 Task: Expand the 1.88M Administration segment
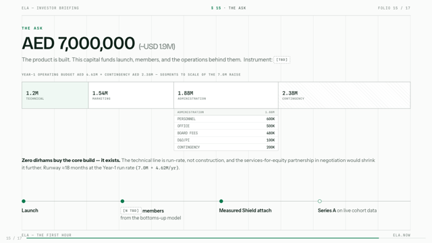click(226, 95)
